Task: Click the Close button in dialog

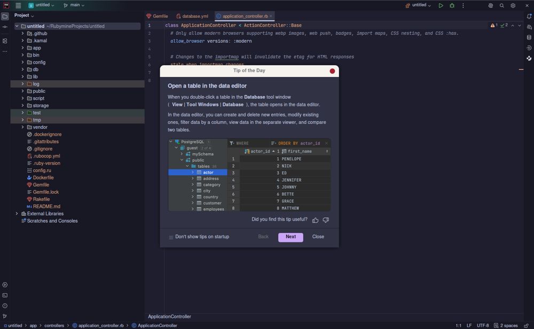Action: click(318, 237)
